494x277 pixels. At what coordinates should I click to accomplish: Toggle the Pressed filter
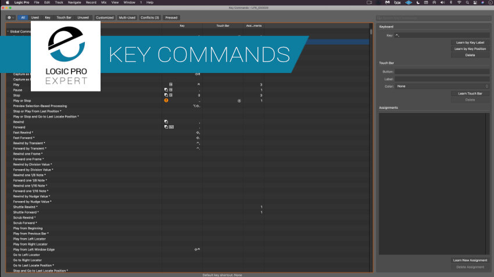pyautogui.click(x=171, y=17)
